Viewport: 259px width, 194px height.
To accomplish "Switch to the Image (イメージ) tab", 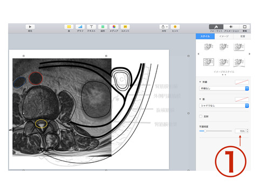I will click(224, 36).
